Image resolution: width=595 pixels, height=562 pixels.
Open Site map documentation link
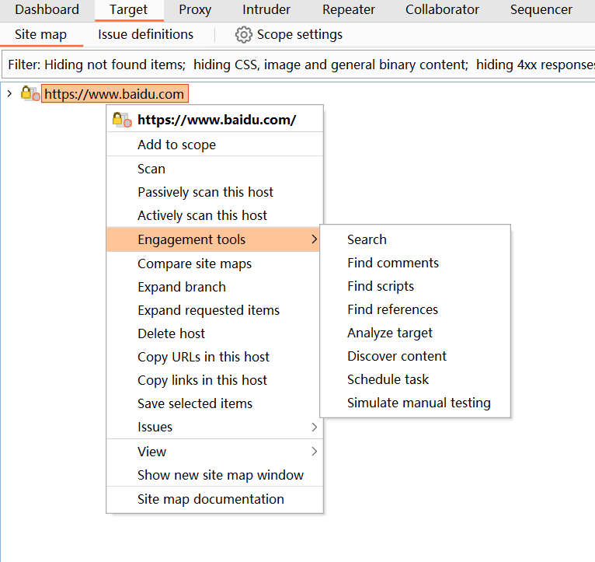tap(211, 499)
